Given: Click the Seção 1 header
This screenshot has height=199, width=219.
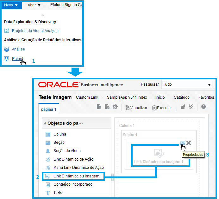Looking at the screenshot, I should pos(130,135).
